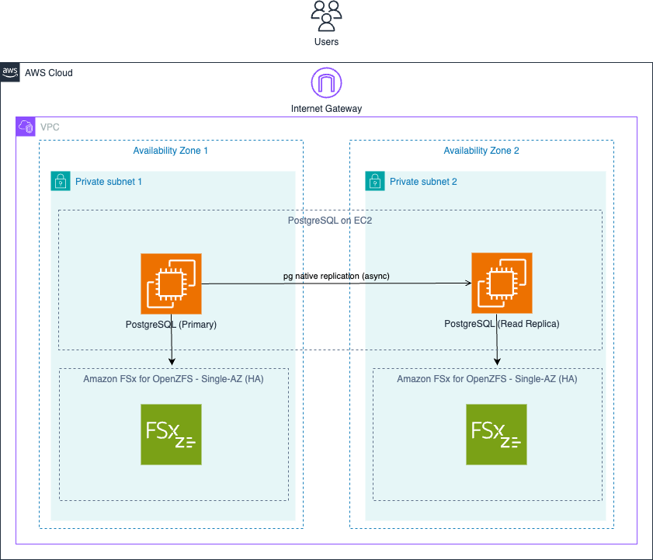Select 'PostgreSQL (Primary)' caption
This screenshot has height=560, width=653.
171,325
